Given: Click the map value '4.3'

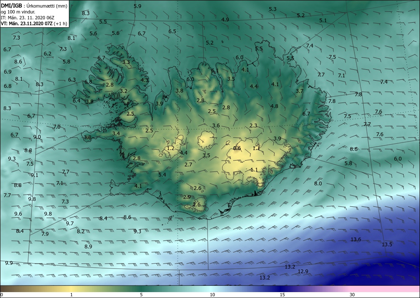Looking at the screenshot, I should point(144,80).
